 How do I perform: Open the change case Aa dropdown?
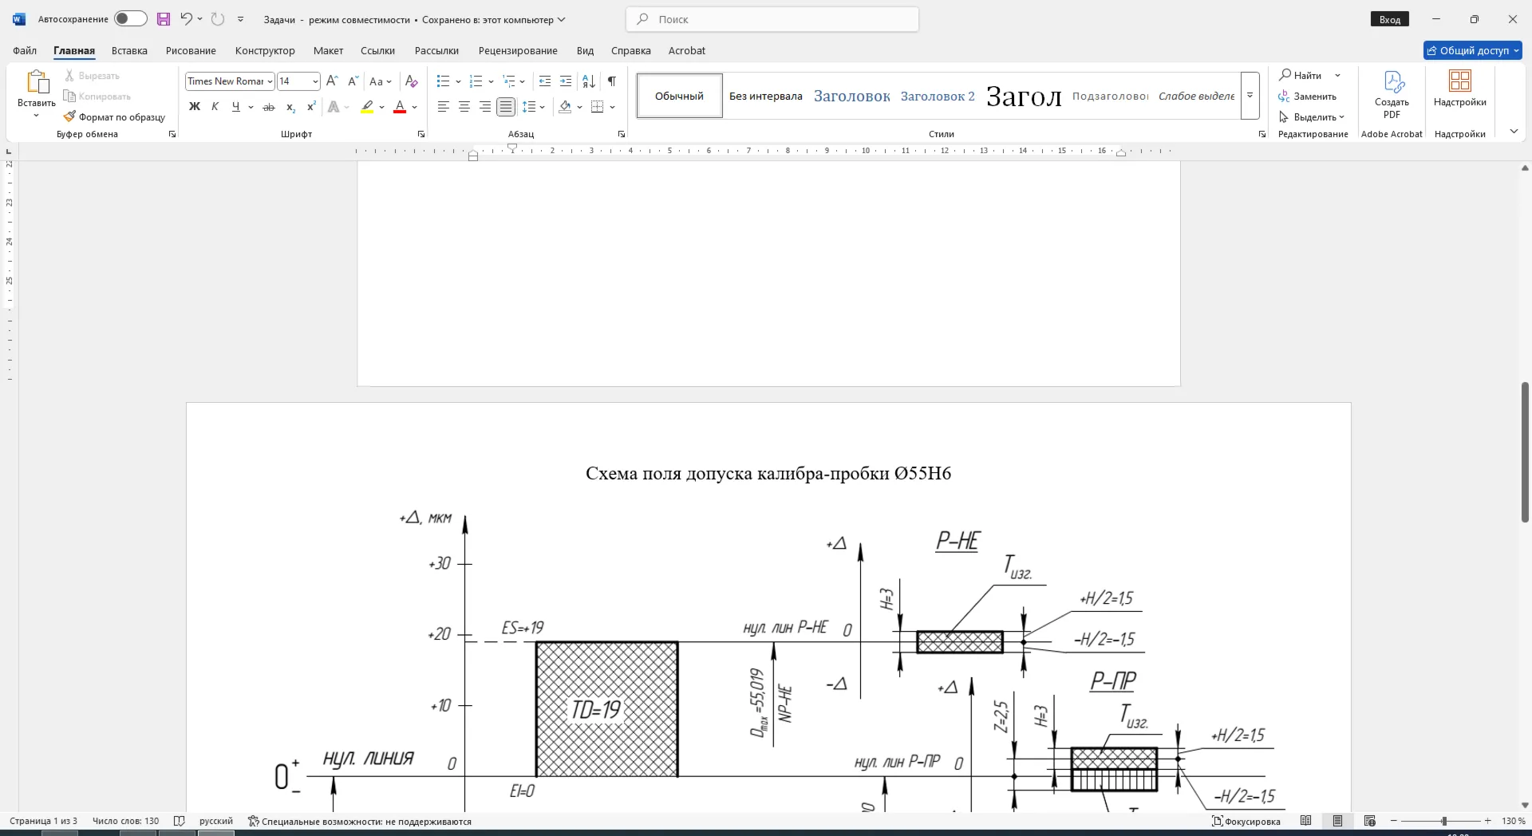pyautogui.click(x=381, y=81)
